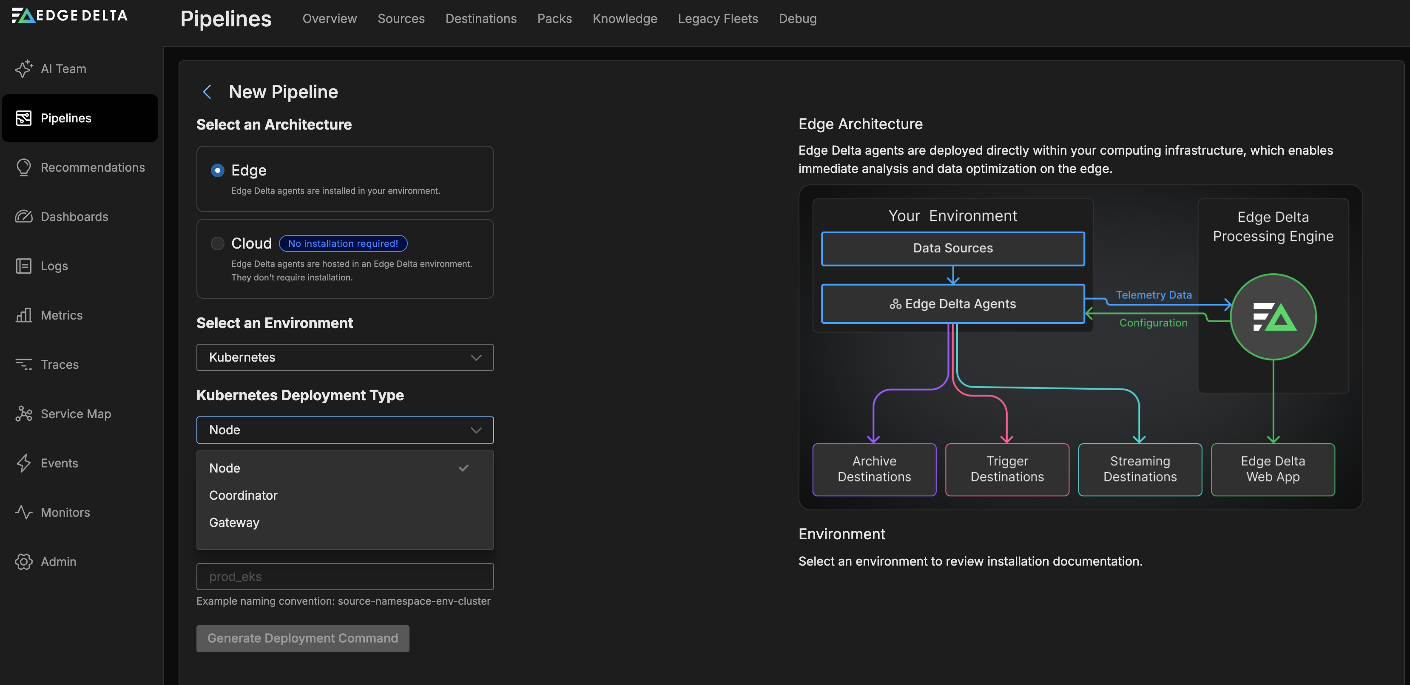The width and height of the screenshot is (1410, 685).
Task: Open the Legacy Fleets tab
Action: tap(718, 19)
